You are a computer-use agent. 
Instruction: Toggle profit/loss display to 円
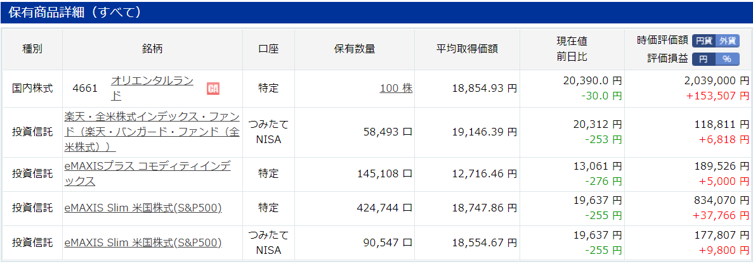703,59
